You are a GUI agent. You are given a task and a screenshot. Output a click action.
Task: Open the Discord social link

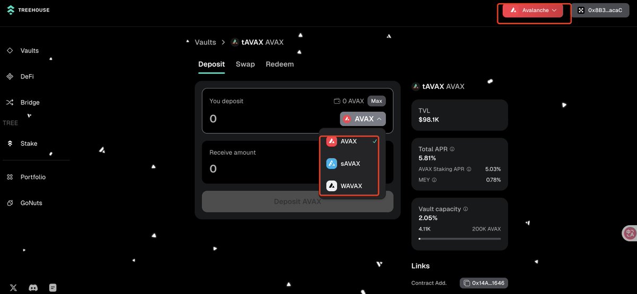[x=33, y=288]
